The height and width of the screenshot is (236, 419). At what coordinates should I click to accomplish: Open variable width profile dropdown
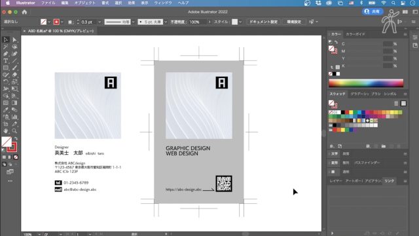[133, 22]
